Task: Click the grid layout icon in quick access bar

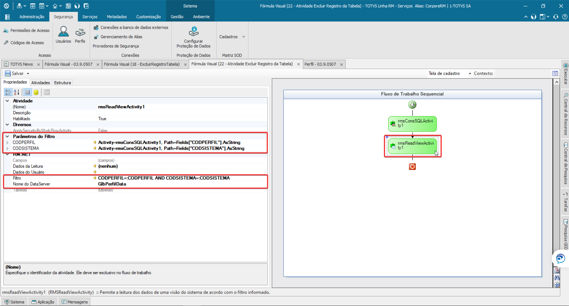Action: pos(68,6)
